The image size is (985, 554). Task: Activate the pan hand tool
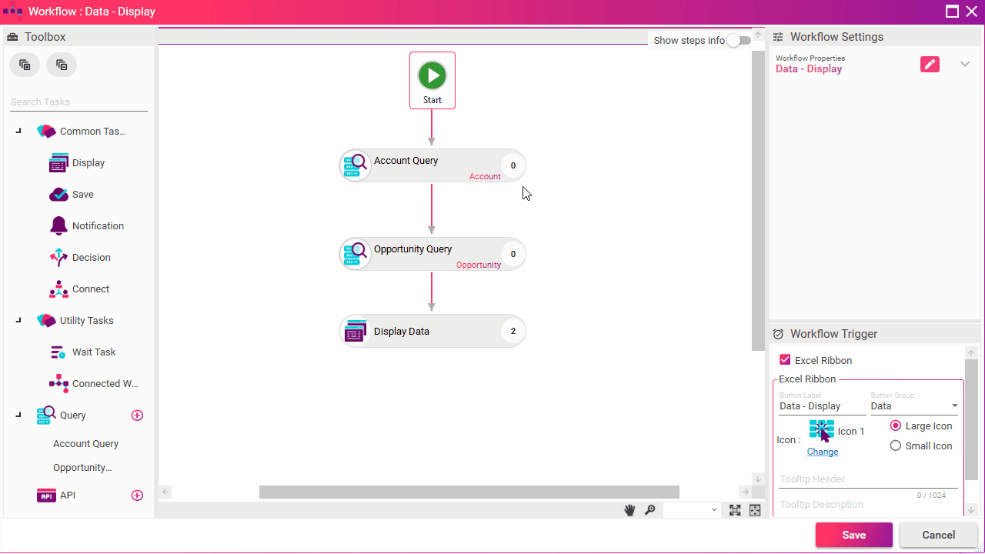pyautogui.click(x=629, y=510)
